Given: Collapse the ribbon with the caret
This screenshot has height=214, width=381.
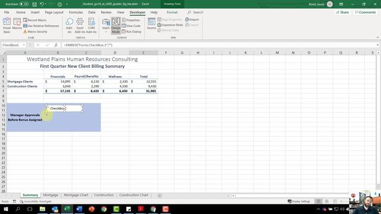Looking at the screenshot, I should tap(377, 37).
